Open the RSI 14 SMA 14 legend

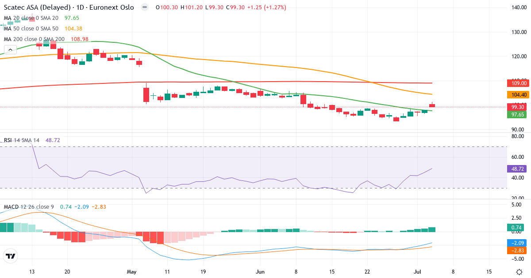[22, 140]
